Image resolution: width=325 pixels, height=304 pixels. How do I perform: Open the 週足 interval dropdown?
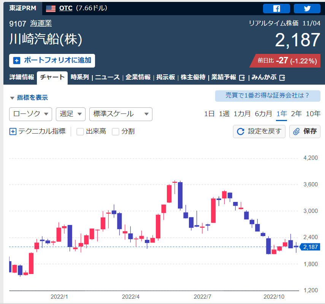click(x=71, y=114)
